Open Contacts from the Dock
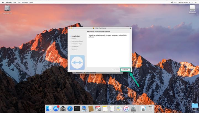The height and width of the screenshot is (113, 199). click(91, 109)
